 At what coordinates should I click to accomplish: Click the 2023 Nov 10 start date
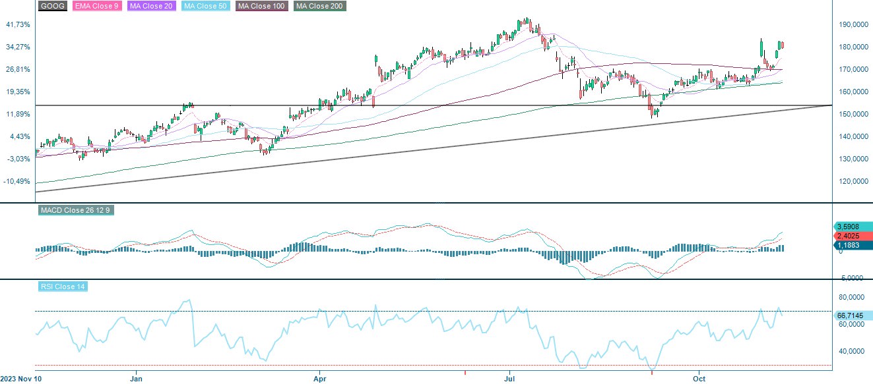click(19, 379)
